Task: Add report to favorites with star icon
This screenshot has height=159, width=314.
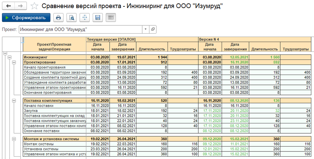Action: [34, 6]
